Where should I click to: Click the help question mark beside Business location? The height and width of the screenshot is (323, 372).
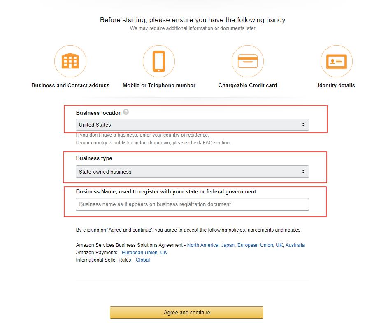[126, 112]
